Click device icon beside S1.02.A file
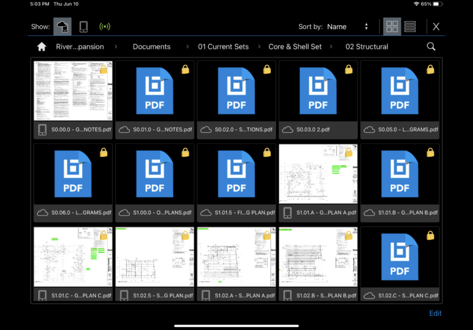 [205, 295]
